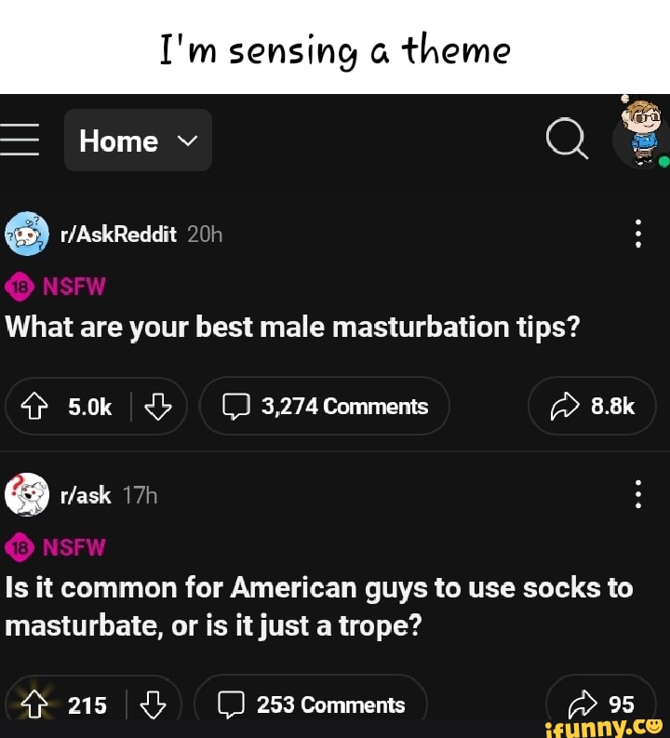Expand the Home feed dropdown

[138, 141]
